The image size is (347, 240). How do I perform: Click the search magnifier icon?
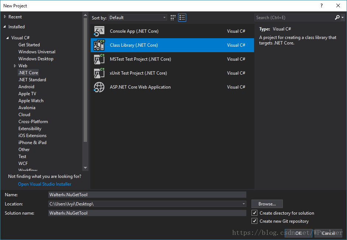tap(337, 17)
